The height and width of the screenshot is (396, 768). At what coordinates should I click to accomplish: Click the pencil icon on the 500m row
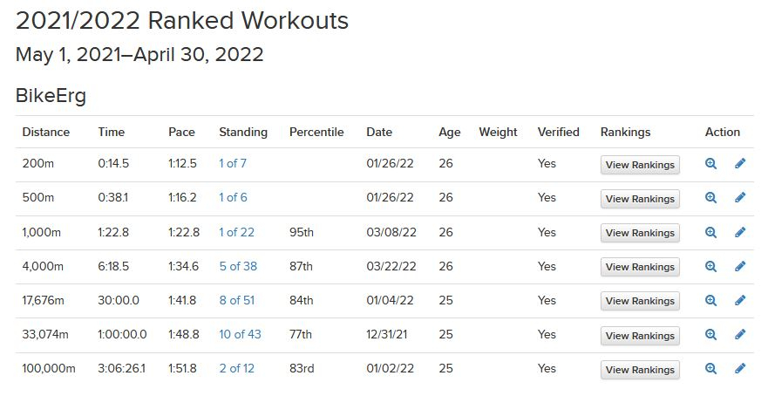tap(740, 197)
